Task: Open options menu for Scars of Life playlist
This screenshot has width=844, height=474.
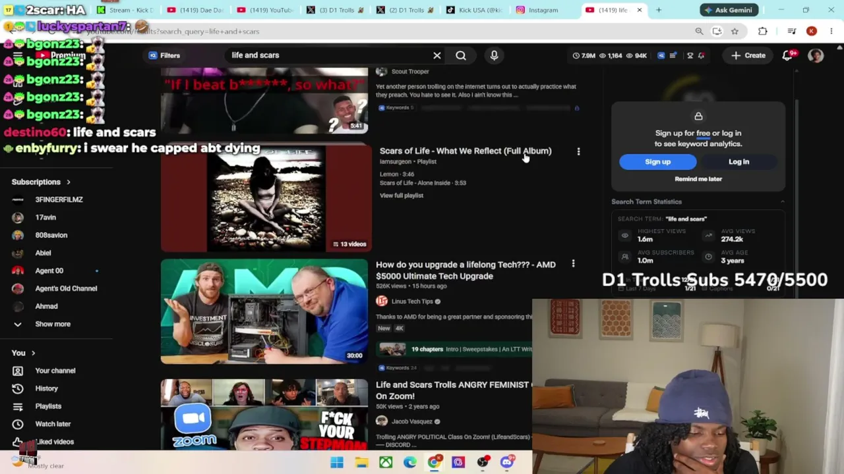Action: tap(578, 151)
